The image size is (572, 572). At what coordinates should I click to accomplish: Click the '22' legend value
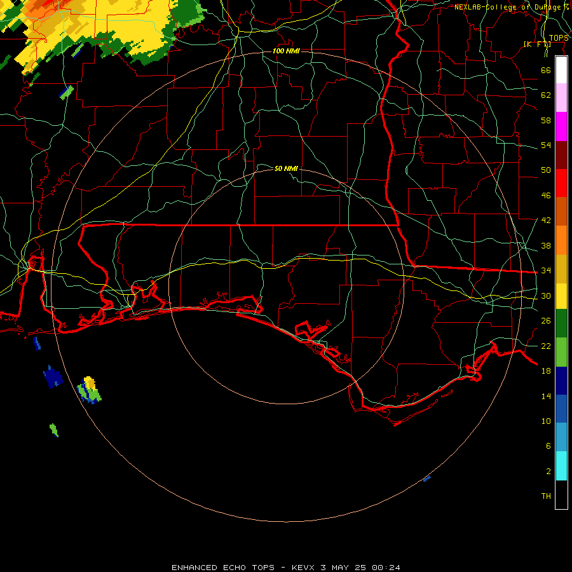(546, 346)
